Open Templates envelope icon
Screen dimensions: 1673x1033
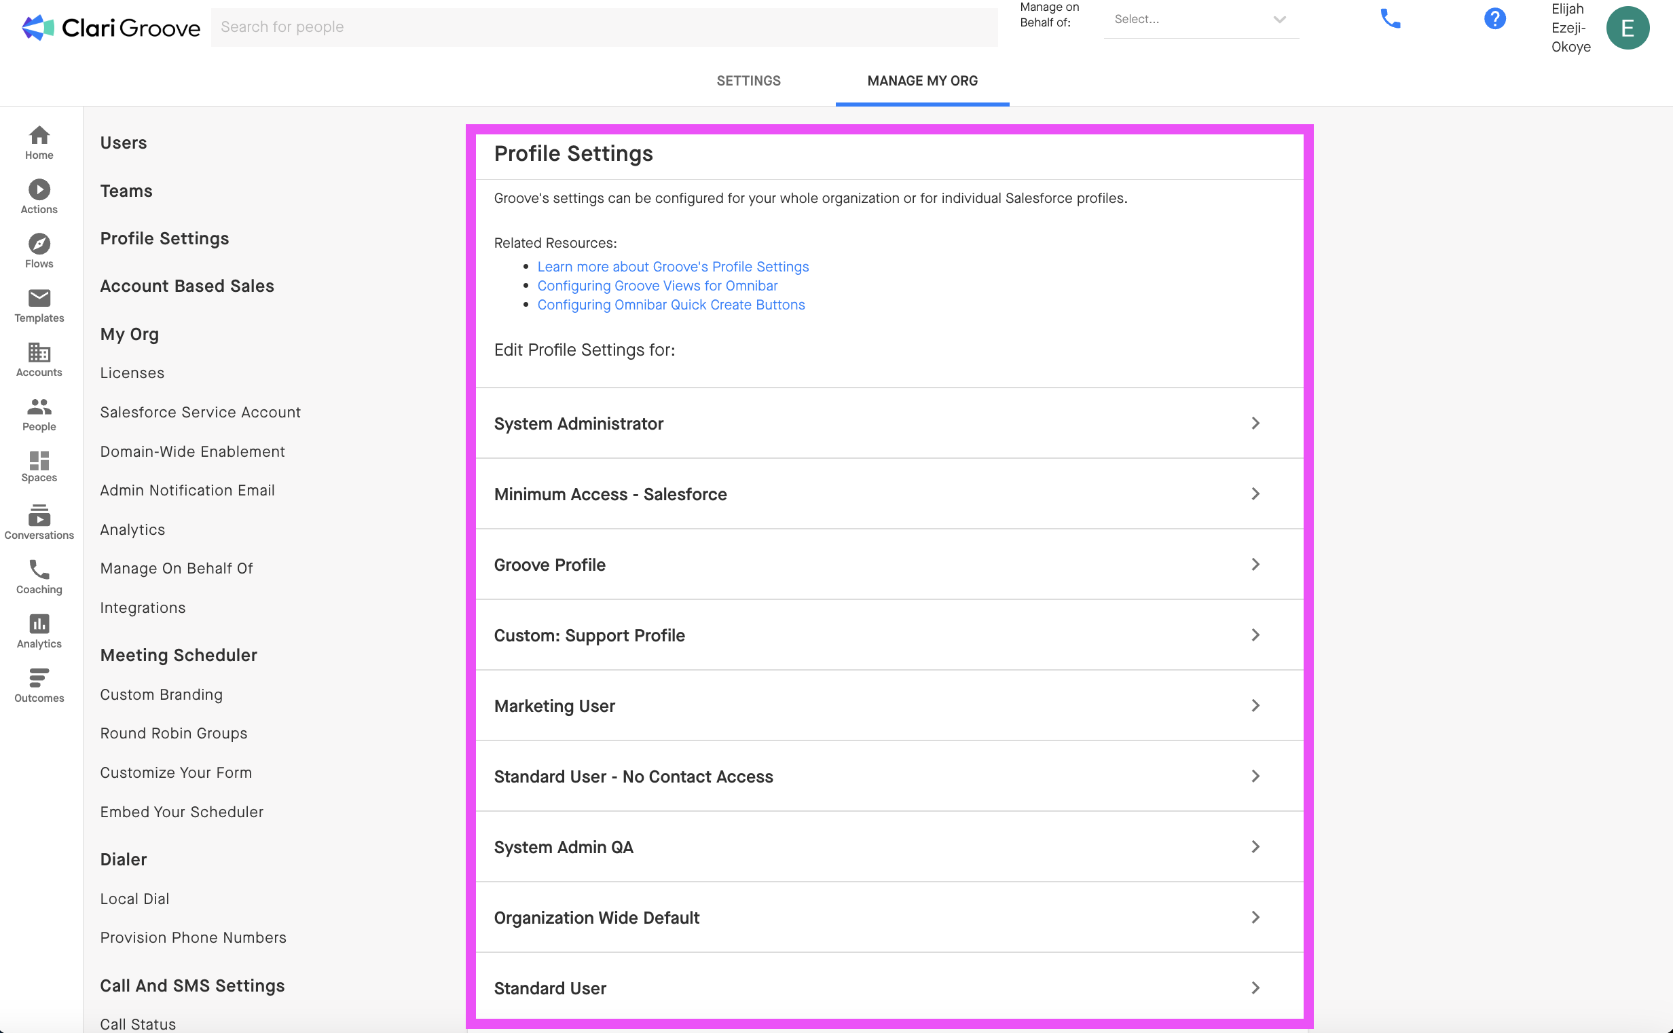(x=39, y=305)
